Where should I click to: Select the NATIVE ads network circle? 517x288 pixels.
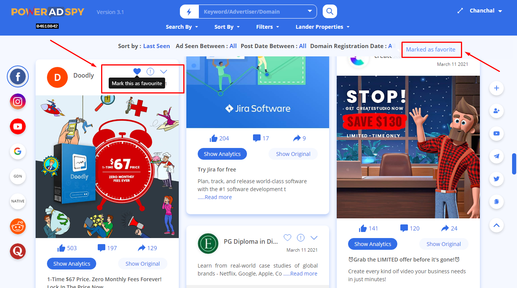(x=18, y=201)
